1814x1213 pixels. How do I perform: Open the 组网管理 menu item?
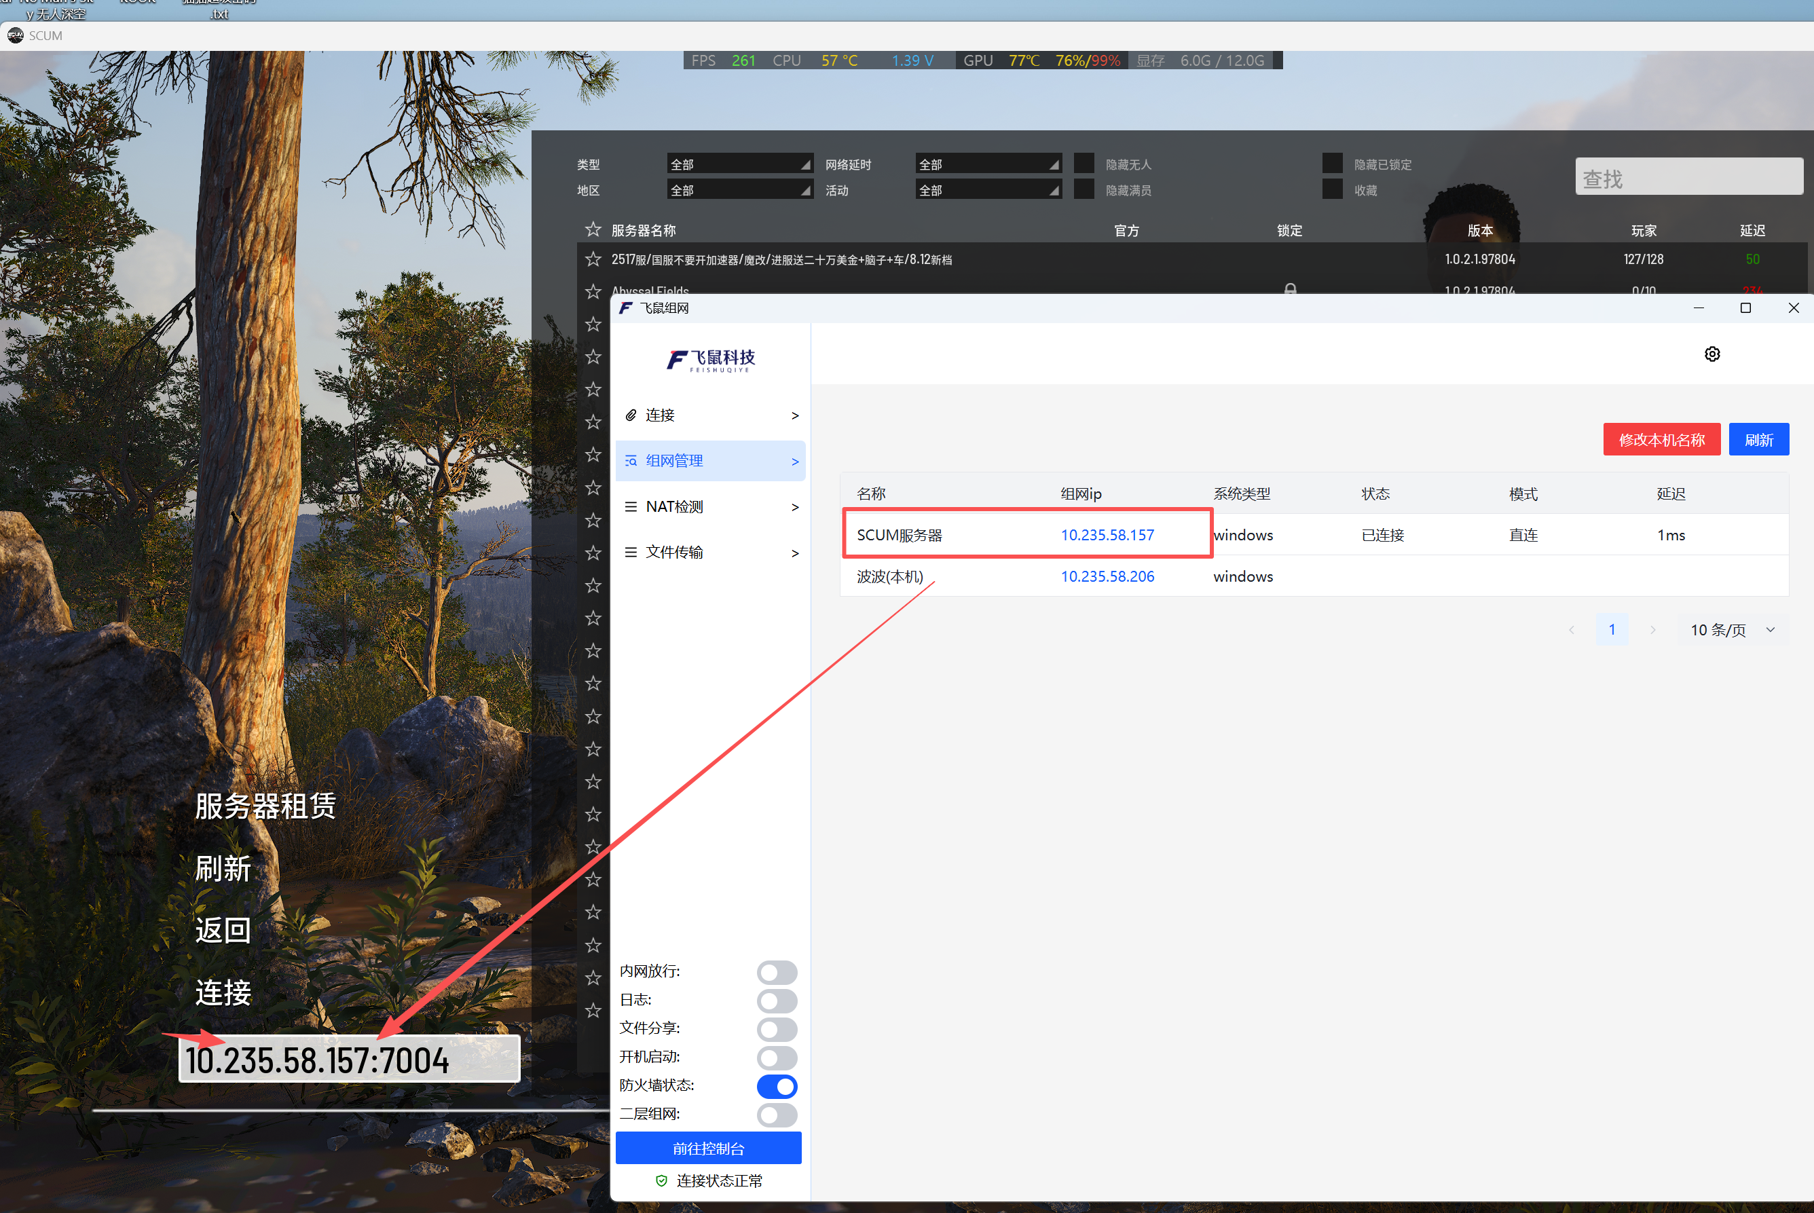(710, 461)
